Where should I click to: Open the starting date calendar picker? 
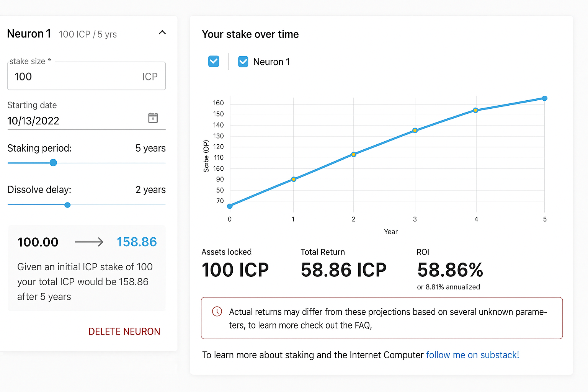(153, 118)
